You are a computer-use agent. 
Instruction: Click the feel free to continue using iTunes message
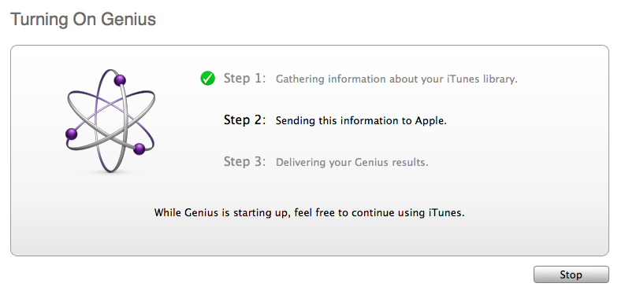point(309,212)
